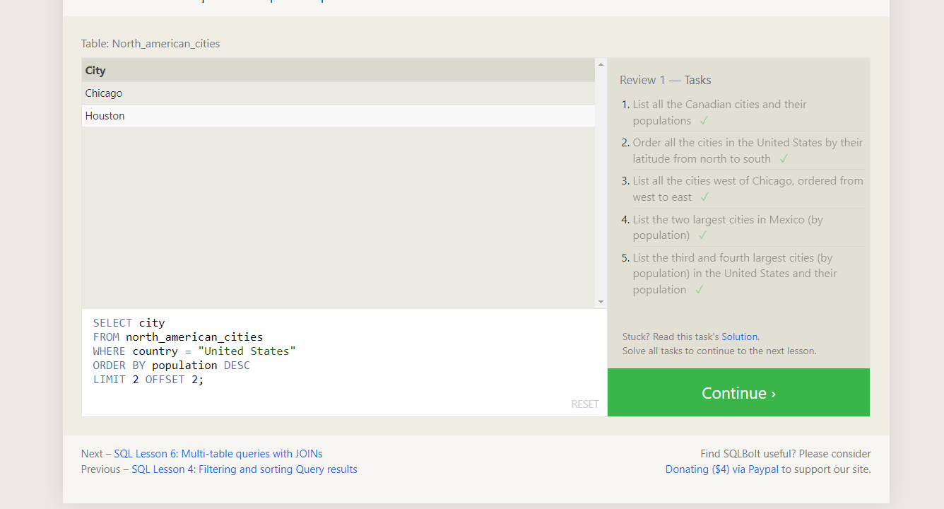Click the WHERE country line in query

coord(194,351)
